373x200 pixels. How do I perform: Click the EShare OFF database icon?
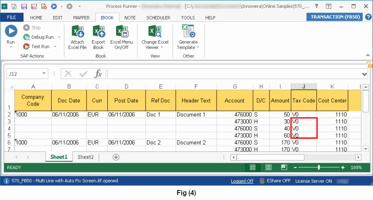[262, 181]
